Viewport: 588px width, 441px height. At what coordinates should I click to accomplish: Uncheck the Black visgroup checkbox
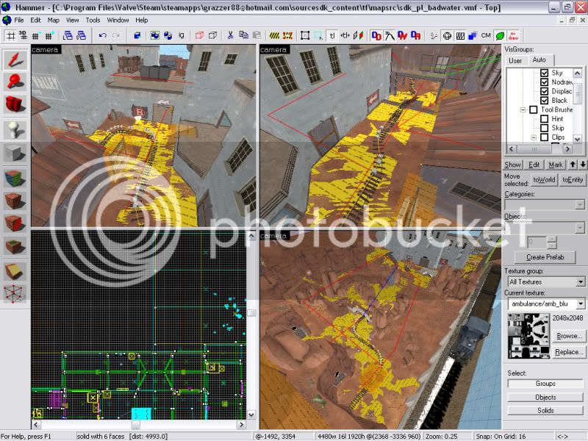[544, 101]
